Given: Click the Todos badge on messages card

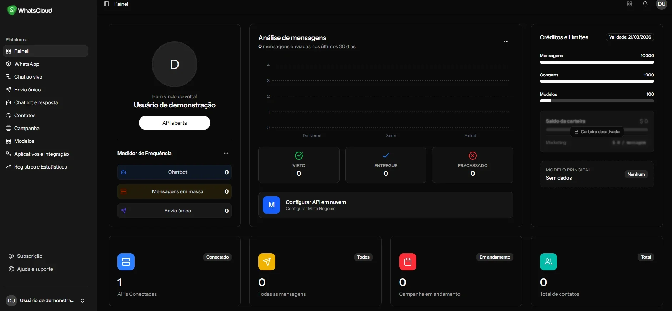Looking at the screenshot, I should 363,257.
